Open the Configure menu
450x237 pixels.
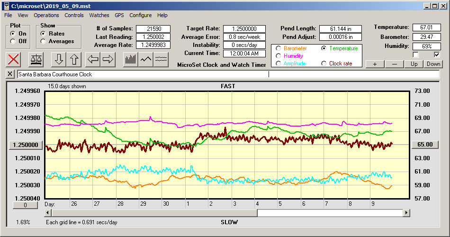click(x=141, y=15)
